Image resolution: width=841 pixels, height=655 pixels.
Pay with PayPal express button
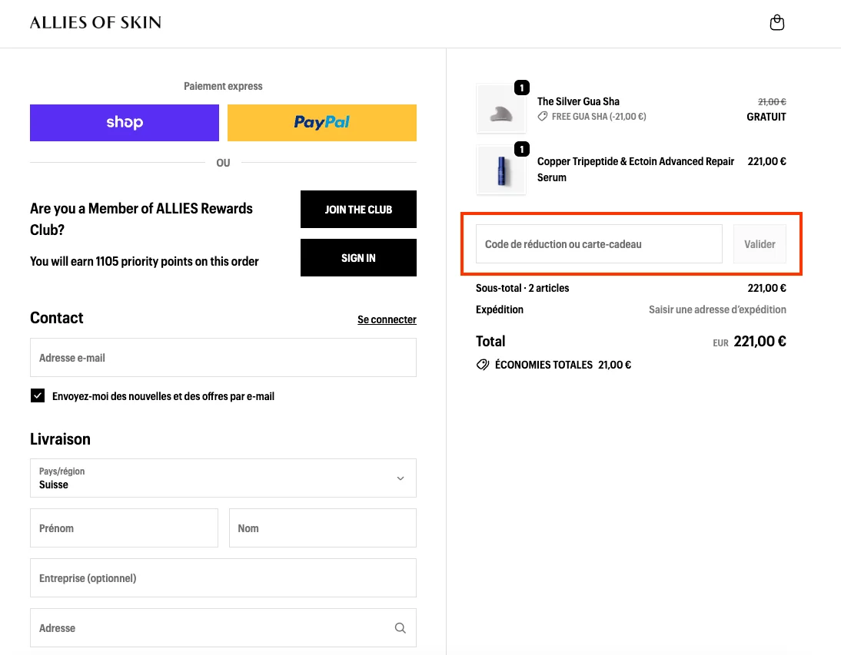pos(322,123)
